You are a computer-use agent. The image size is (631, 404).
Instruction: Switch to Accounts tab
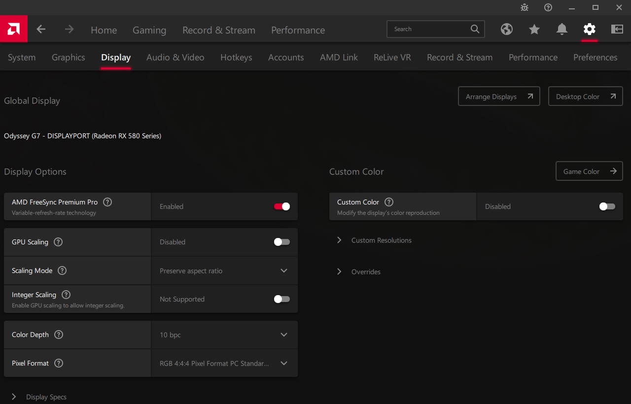286,57
